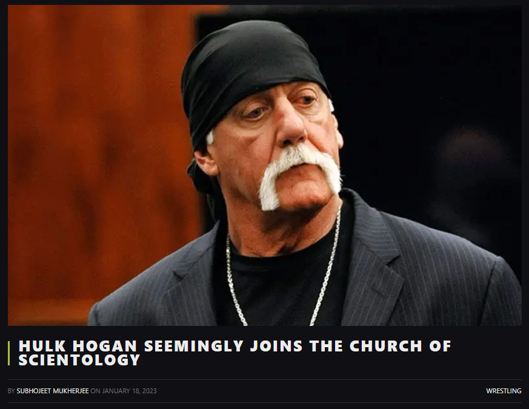
Task: Open the WRESTLING category link
Action: tap(504, 391)
